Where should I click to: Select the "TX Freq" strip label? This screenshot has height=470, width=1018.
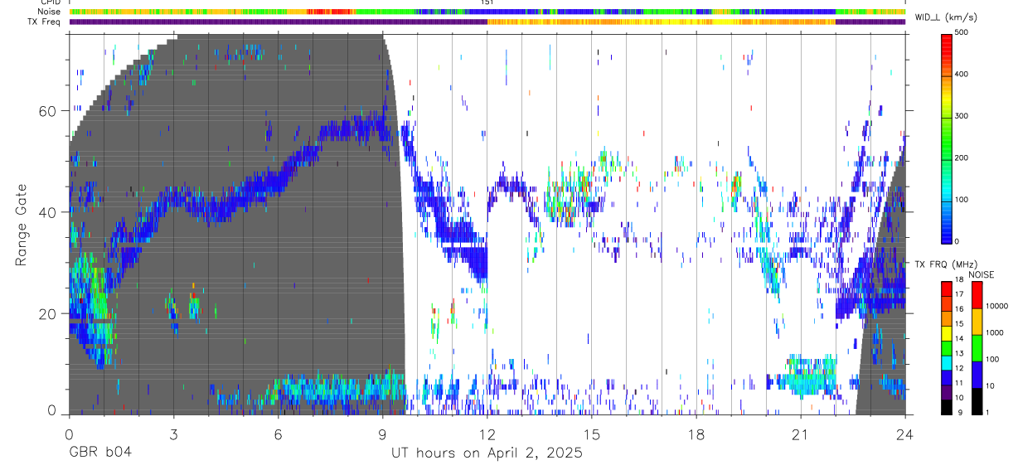(x=45, y=22)
